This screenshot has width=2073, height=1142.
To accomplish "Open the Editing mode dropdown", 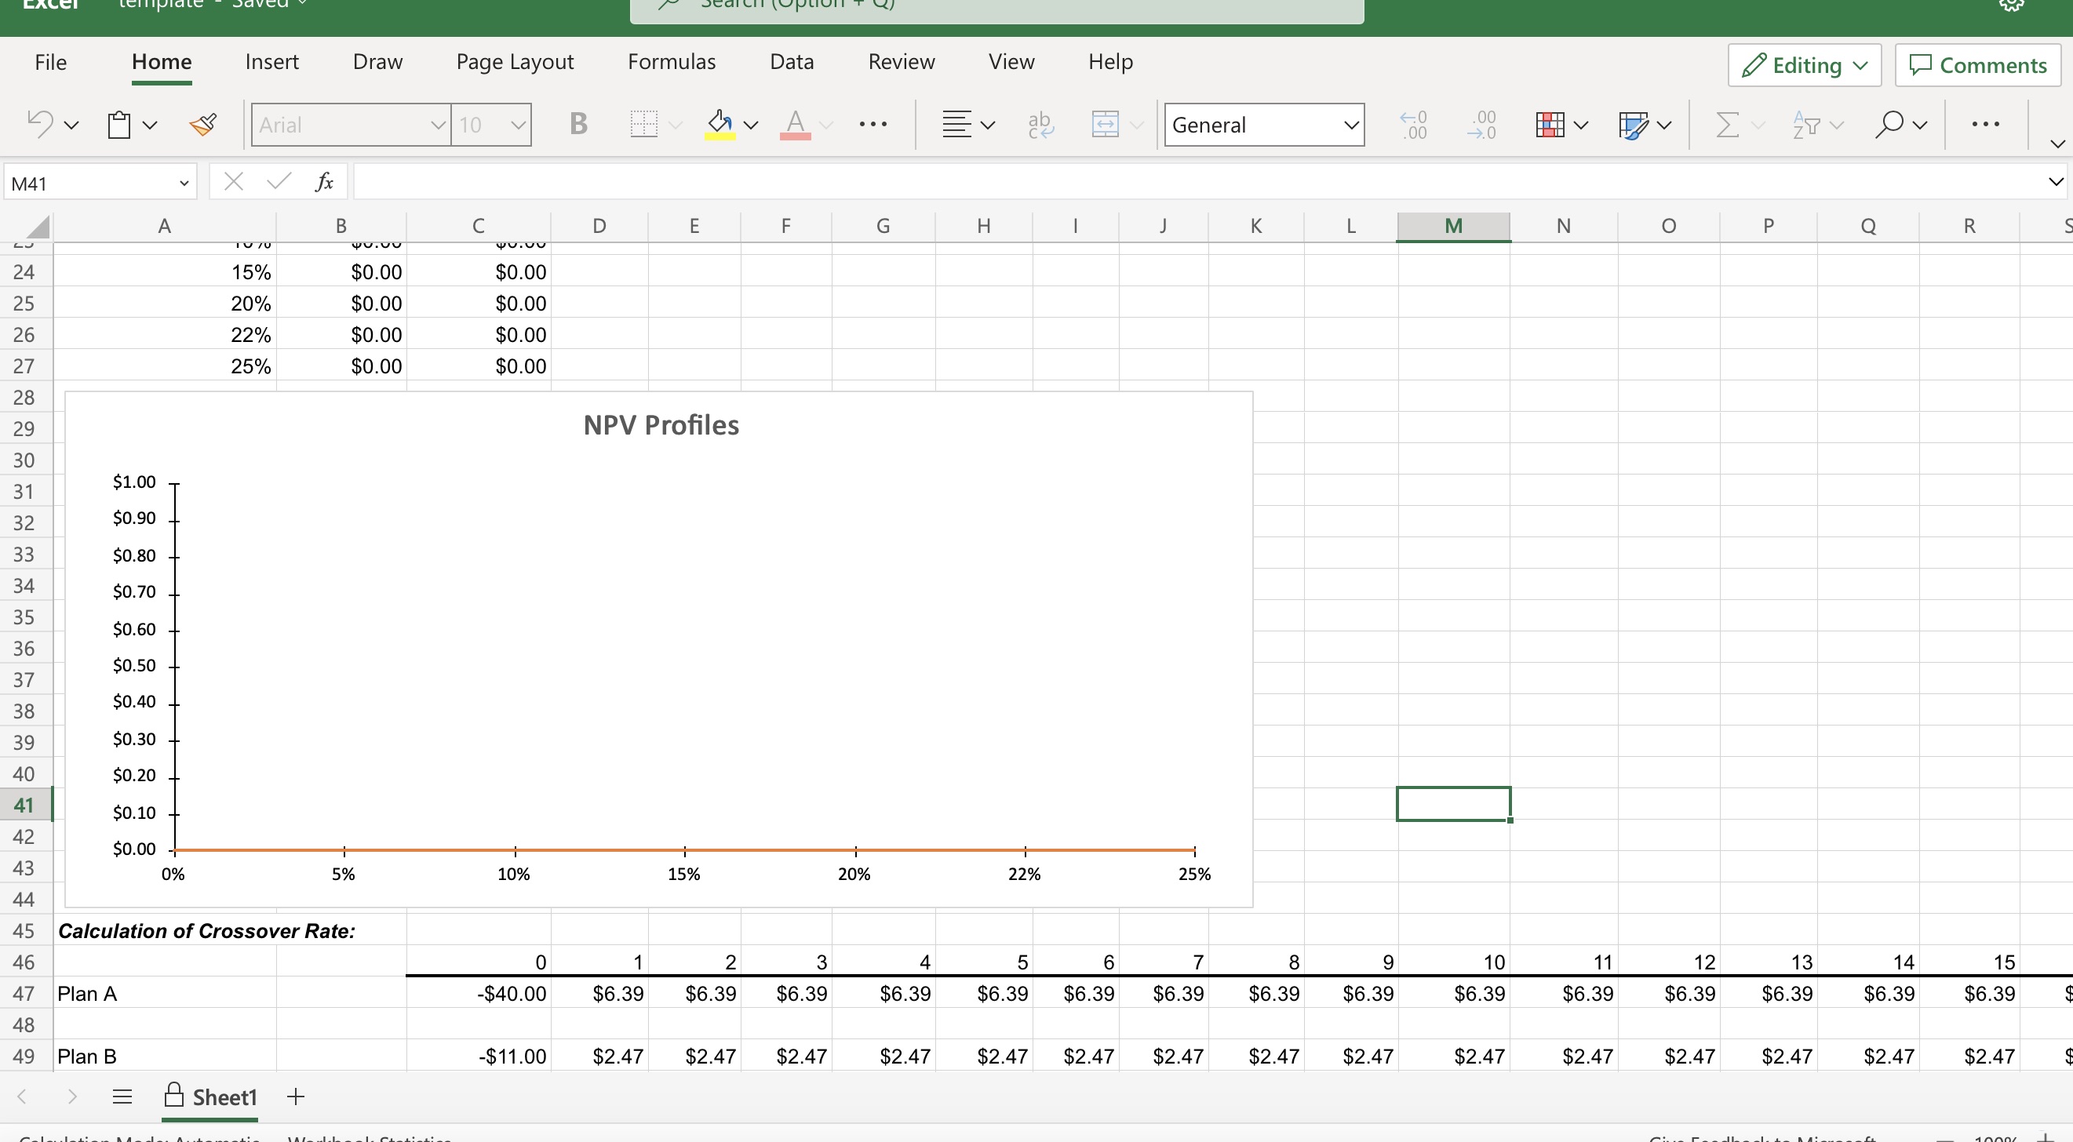I will (x=1804, y=65).
